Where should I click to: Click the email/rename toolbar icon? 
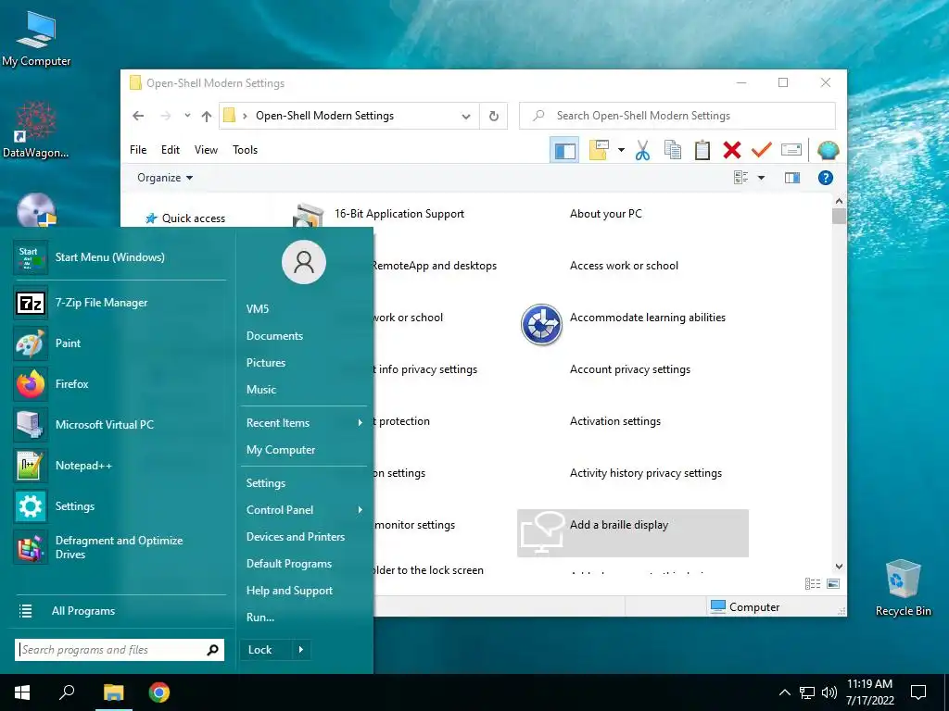(791, 150)
